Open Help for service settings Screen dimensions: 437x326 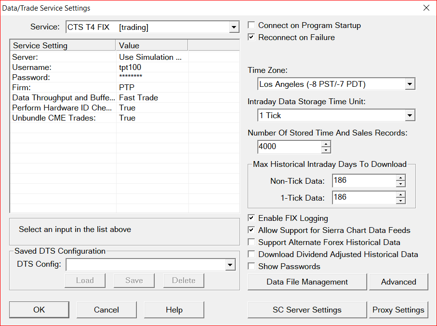point(174,310)
